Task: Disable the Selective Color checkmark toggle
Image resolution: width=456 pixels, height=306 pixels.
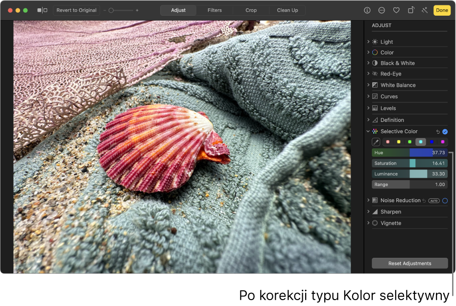Action: coord(445,132)
